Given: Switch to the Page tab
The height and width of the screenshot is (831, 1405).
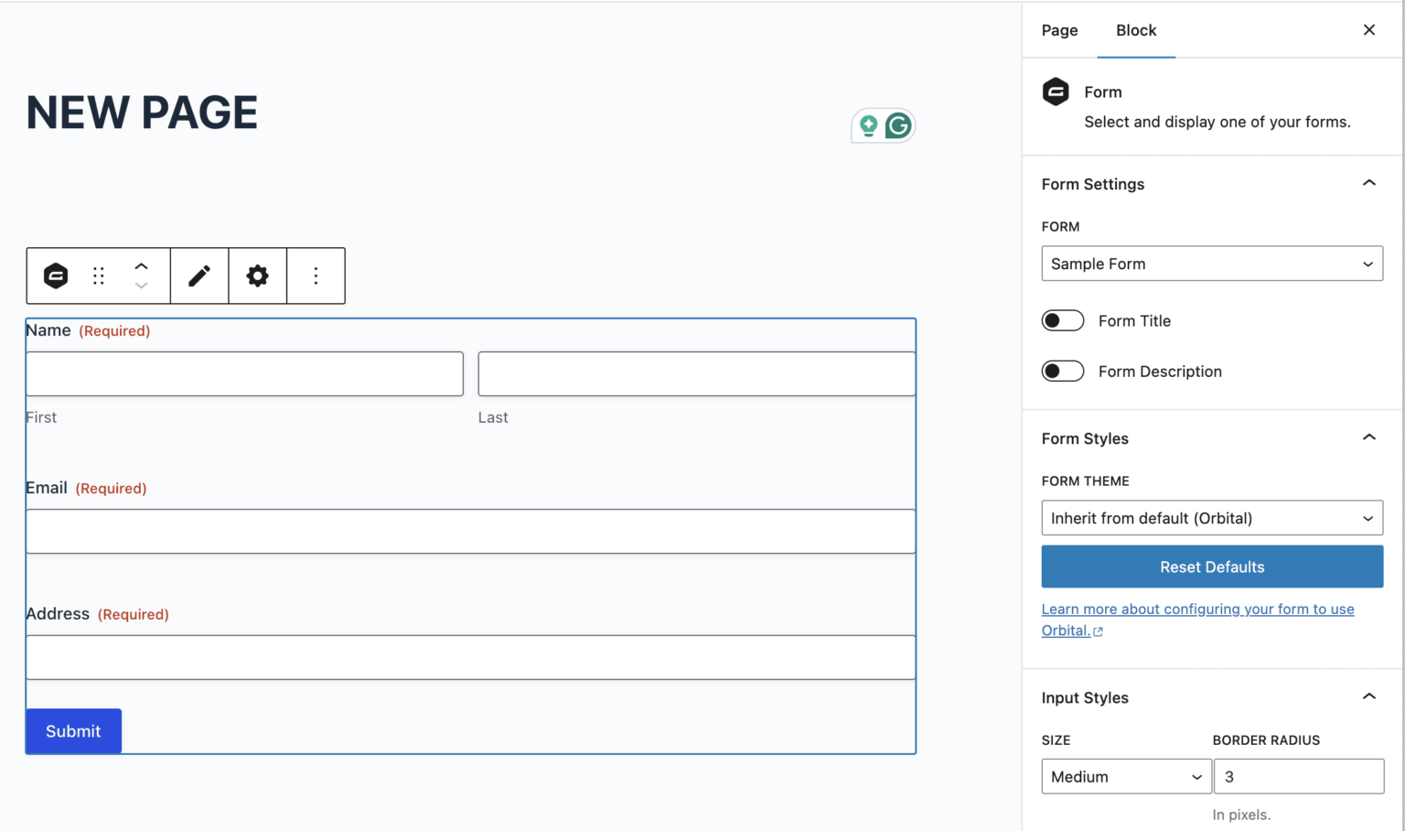Looking at the screenshot, I should (x=1059, y=30).
